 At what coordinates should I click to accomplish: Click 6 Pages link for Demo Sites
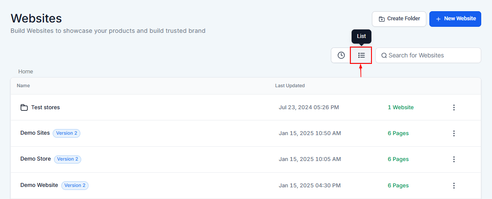tap(398, 133)
